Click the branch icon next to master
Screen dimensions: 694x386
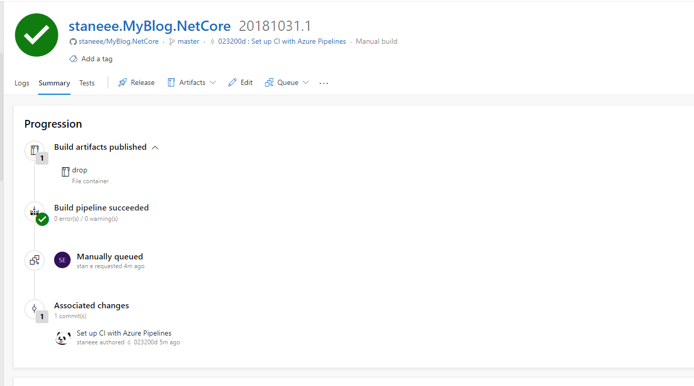172,42
